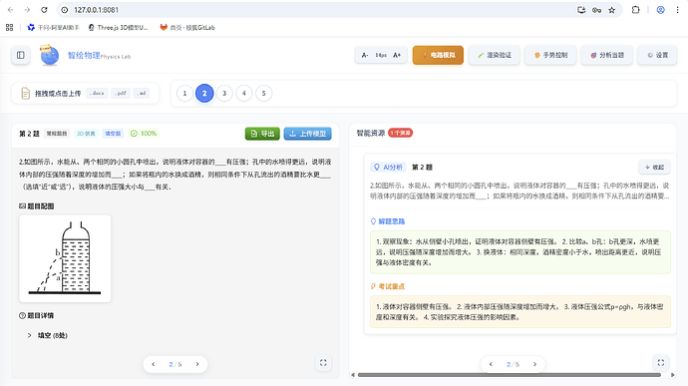The height and width of the screenshot is (386, 688).
Task: Open 电路模拟 circuit simulation
Action: pos(438,55)
